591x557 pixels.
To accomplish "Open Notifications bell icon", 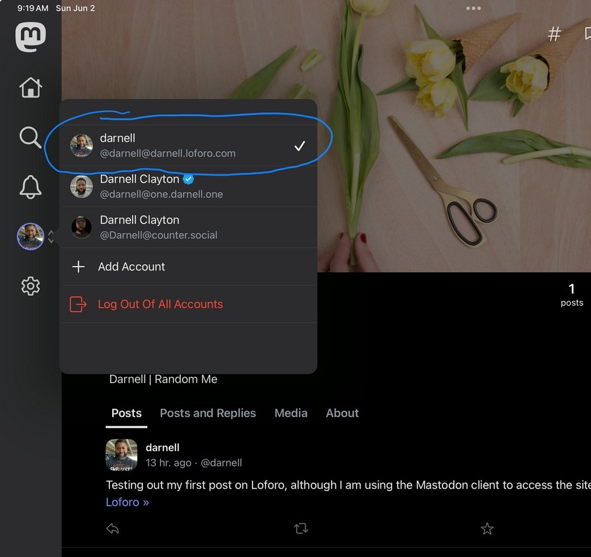I will [30, 187].
